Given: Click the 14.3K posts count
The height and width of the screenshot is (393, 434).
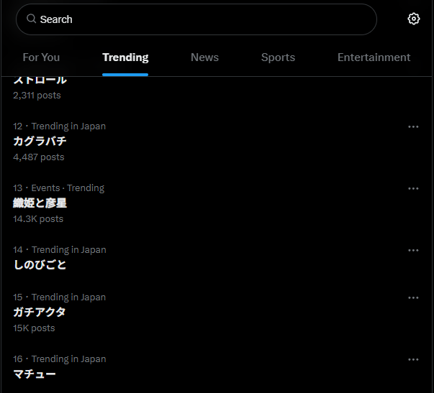Looking at the screenshot, I should pyautogui.click(x=38, y=219).
